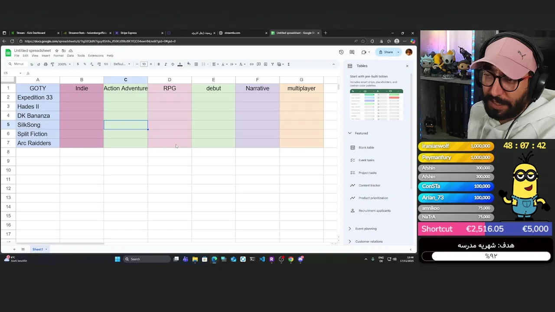The height and width of the screenshot is (312, 555).
Task: Increase decimal places icon
Action: click(98, 64)
